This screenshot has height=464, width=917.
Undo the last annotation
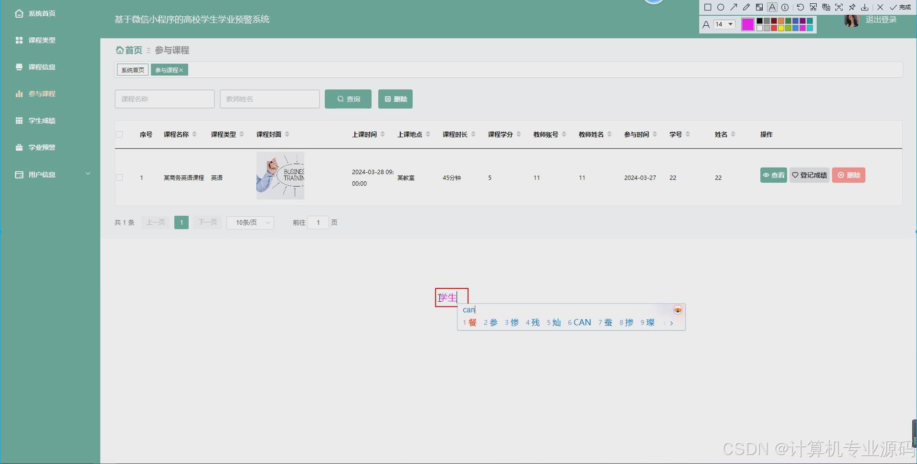click(x=800, y=7)
